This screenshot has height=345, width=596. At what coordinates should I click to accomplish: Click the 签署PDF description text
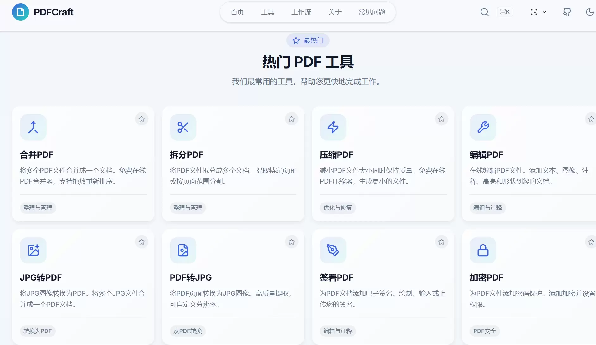point(383,299)
